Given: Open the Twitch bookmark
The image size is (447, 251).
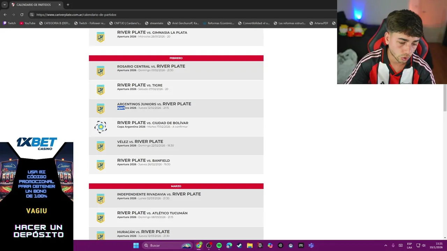Looking at the screenshot, I should click(9, 23).
